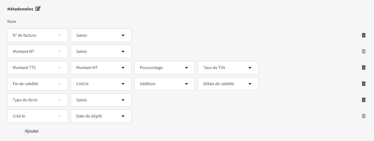Open the Délais de validité dropdown
Screen dimensions: 374x141
click(x=228, y=84)
